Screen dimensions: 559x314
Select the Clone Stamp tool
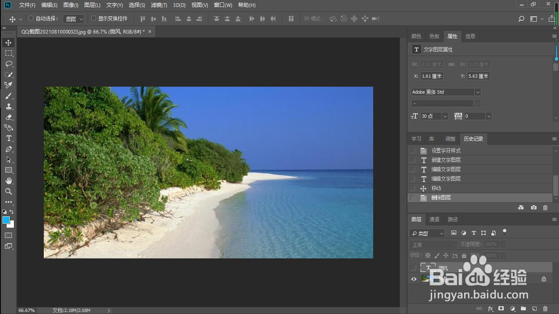pyautogui.click(x=9, y=106)
